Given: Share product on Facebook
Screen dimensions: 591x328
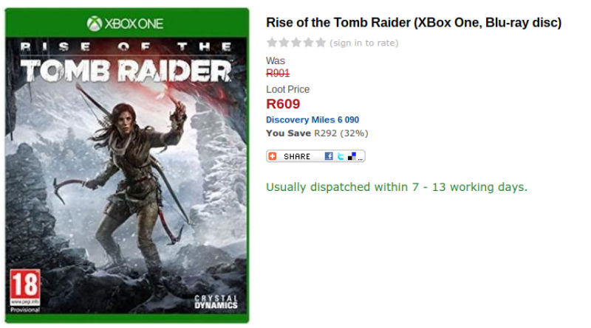Looking at the screenshot, I should coord(329,156).
